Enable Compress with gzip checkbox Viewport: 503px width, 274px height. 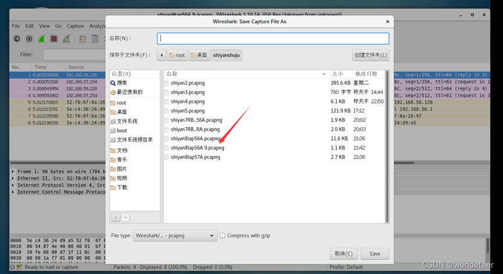pos(222,236)
